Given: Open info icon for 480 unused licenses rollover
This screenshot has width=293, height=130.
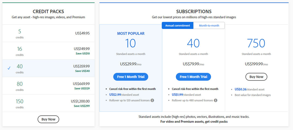Looking at the screenshot, I should coord(216,100).
